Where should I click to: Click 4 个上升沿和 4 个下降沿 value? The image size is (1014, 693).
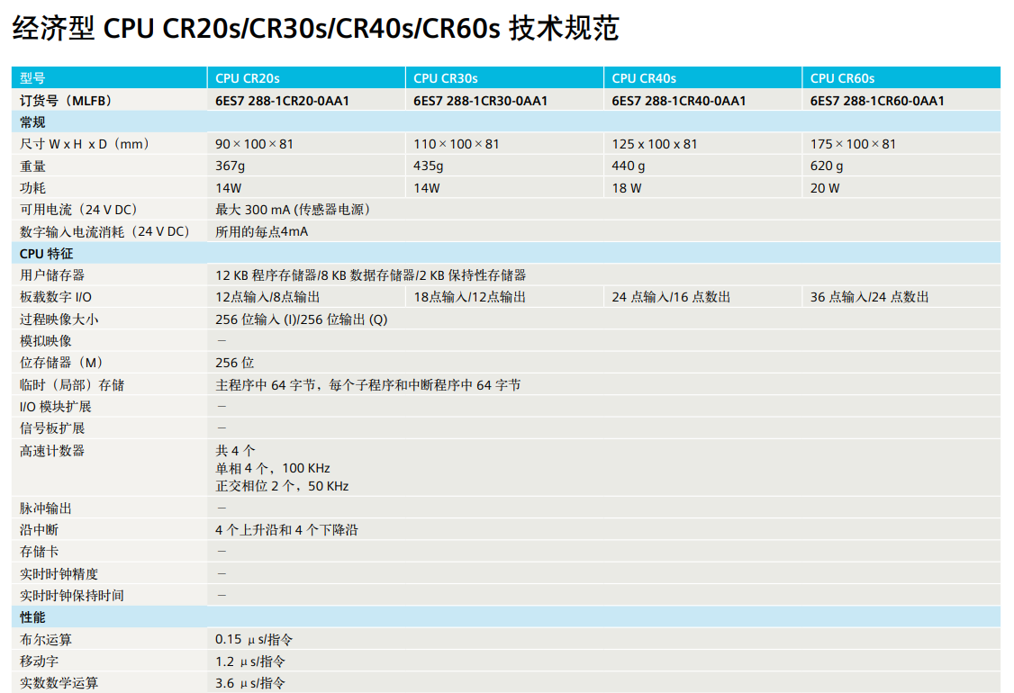click(x=286, y=530)
